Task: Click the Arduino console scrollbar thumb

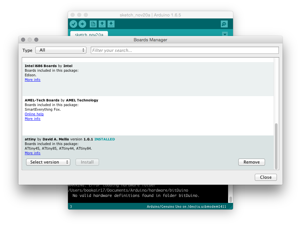Action: 231,199
